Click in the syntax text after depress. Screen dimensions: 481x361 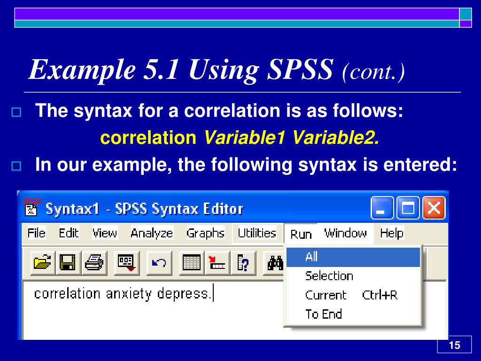214,293
